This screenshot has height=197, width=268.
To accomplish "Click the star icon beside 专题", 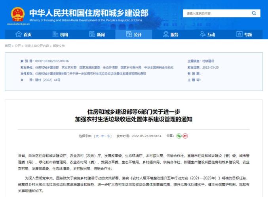I will pos(239,34).
